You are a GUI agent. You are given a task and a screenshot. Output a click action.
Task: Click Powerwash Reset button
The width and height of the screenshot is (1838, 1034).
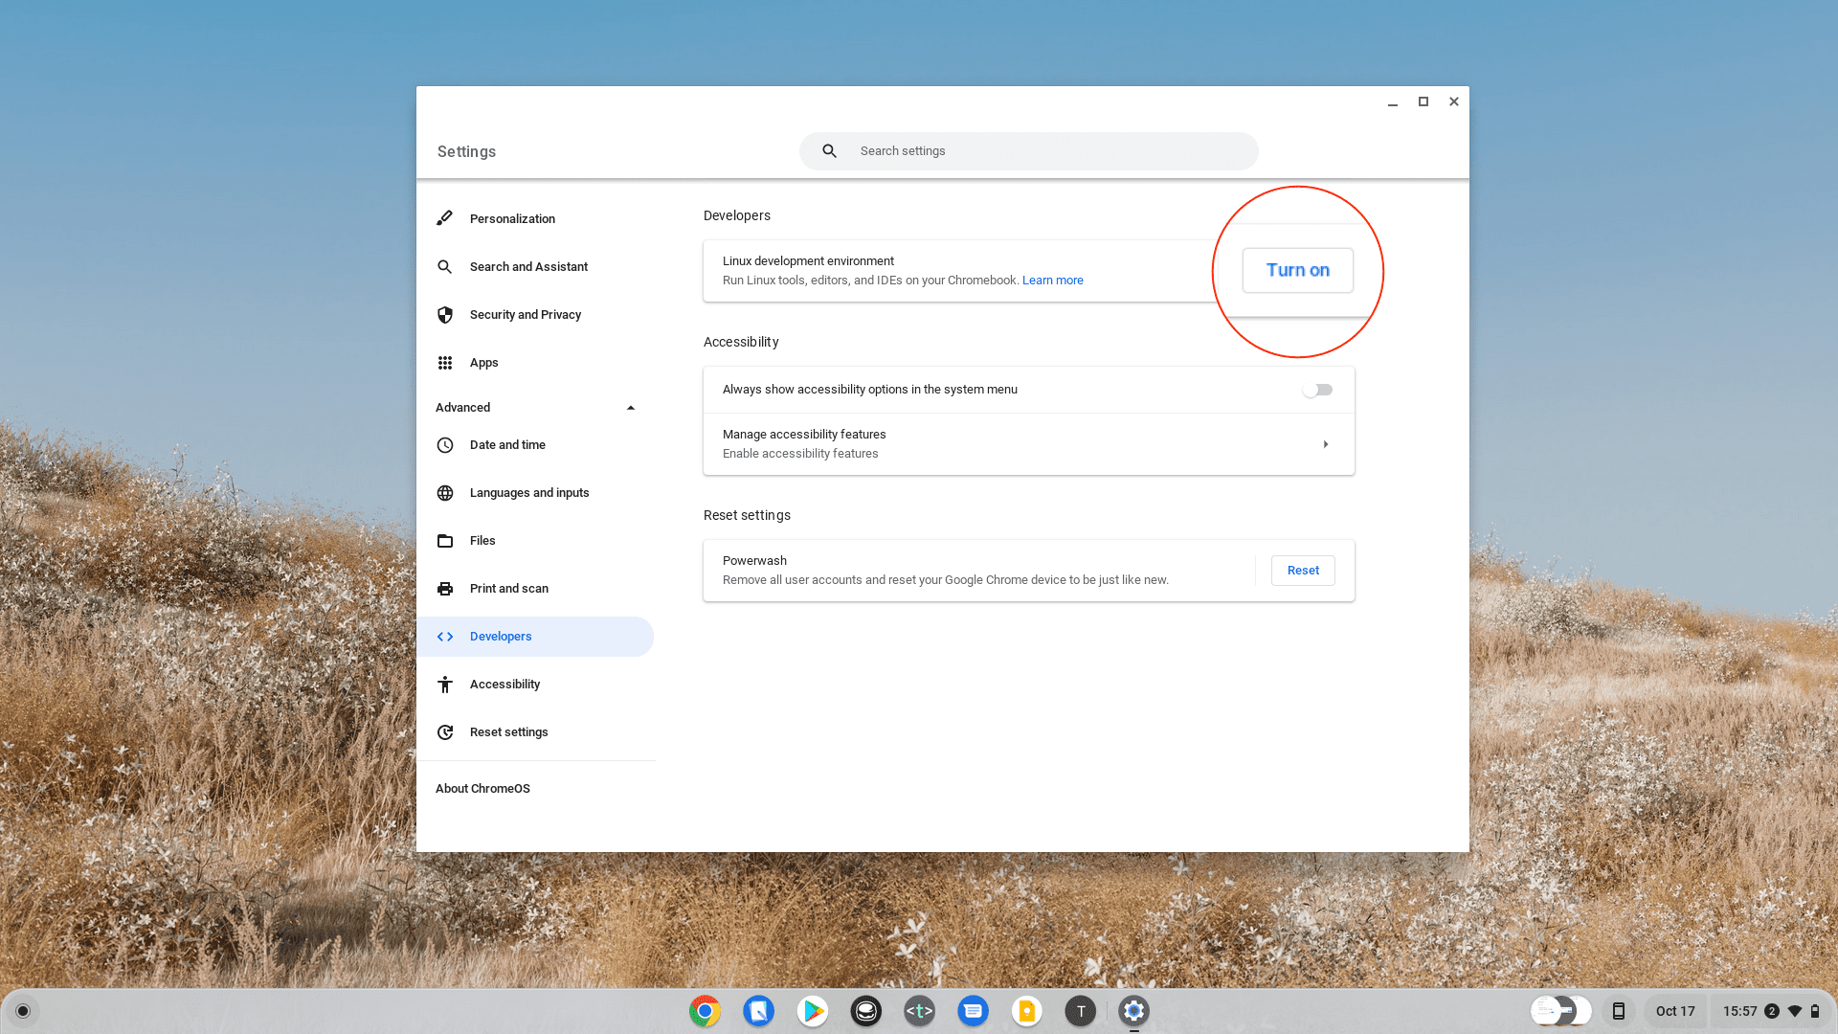[x=1303, y=571]
